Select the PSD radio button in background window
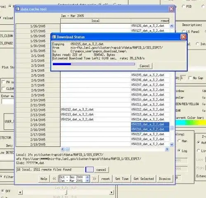The height and width of the screenshot is (198, 206). click(x=183, y=6)
